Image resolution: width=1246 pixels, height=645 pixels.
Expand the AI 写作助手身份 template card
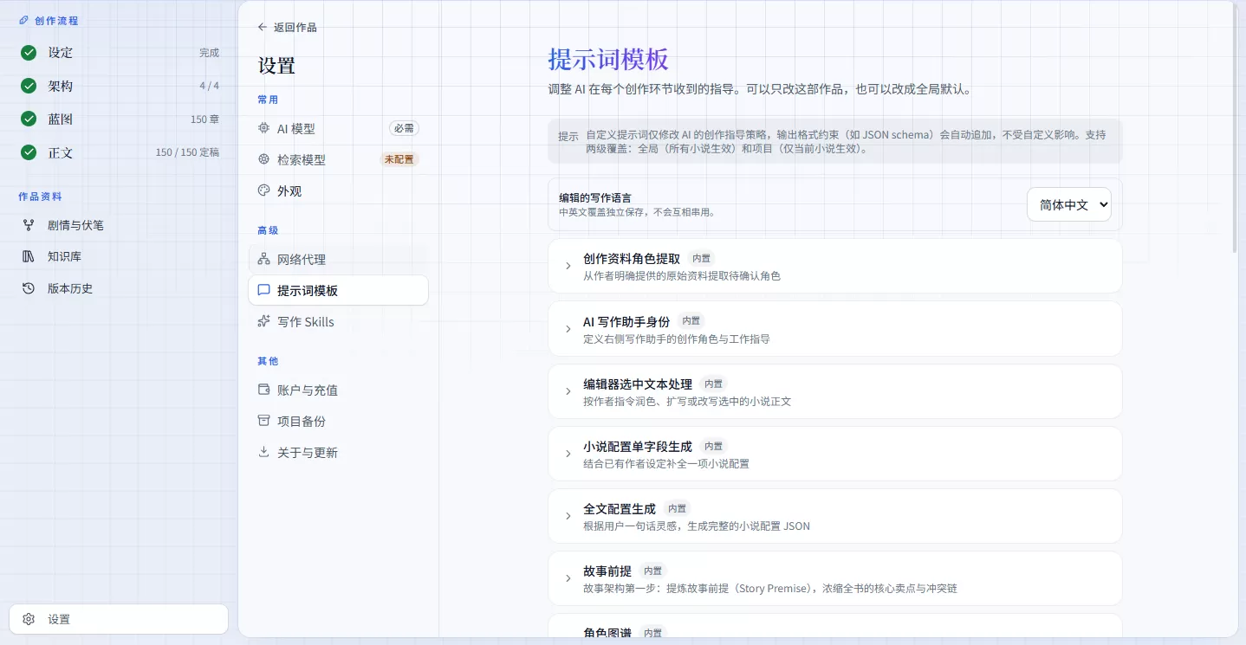point(835,328)
